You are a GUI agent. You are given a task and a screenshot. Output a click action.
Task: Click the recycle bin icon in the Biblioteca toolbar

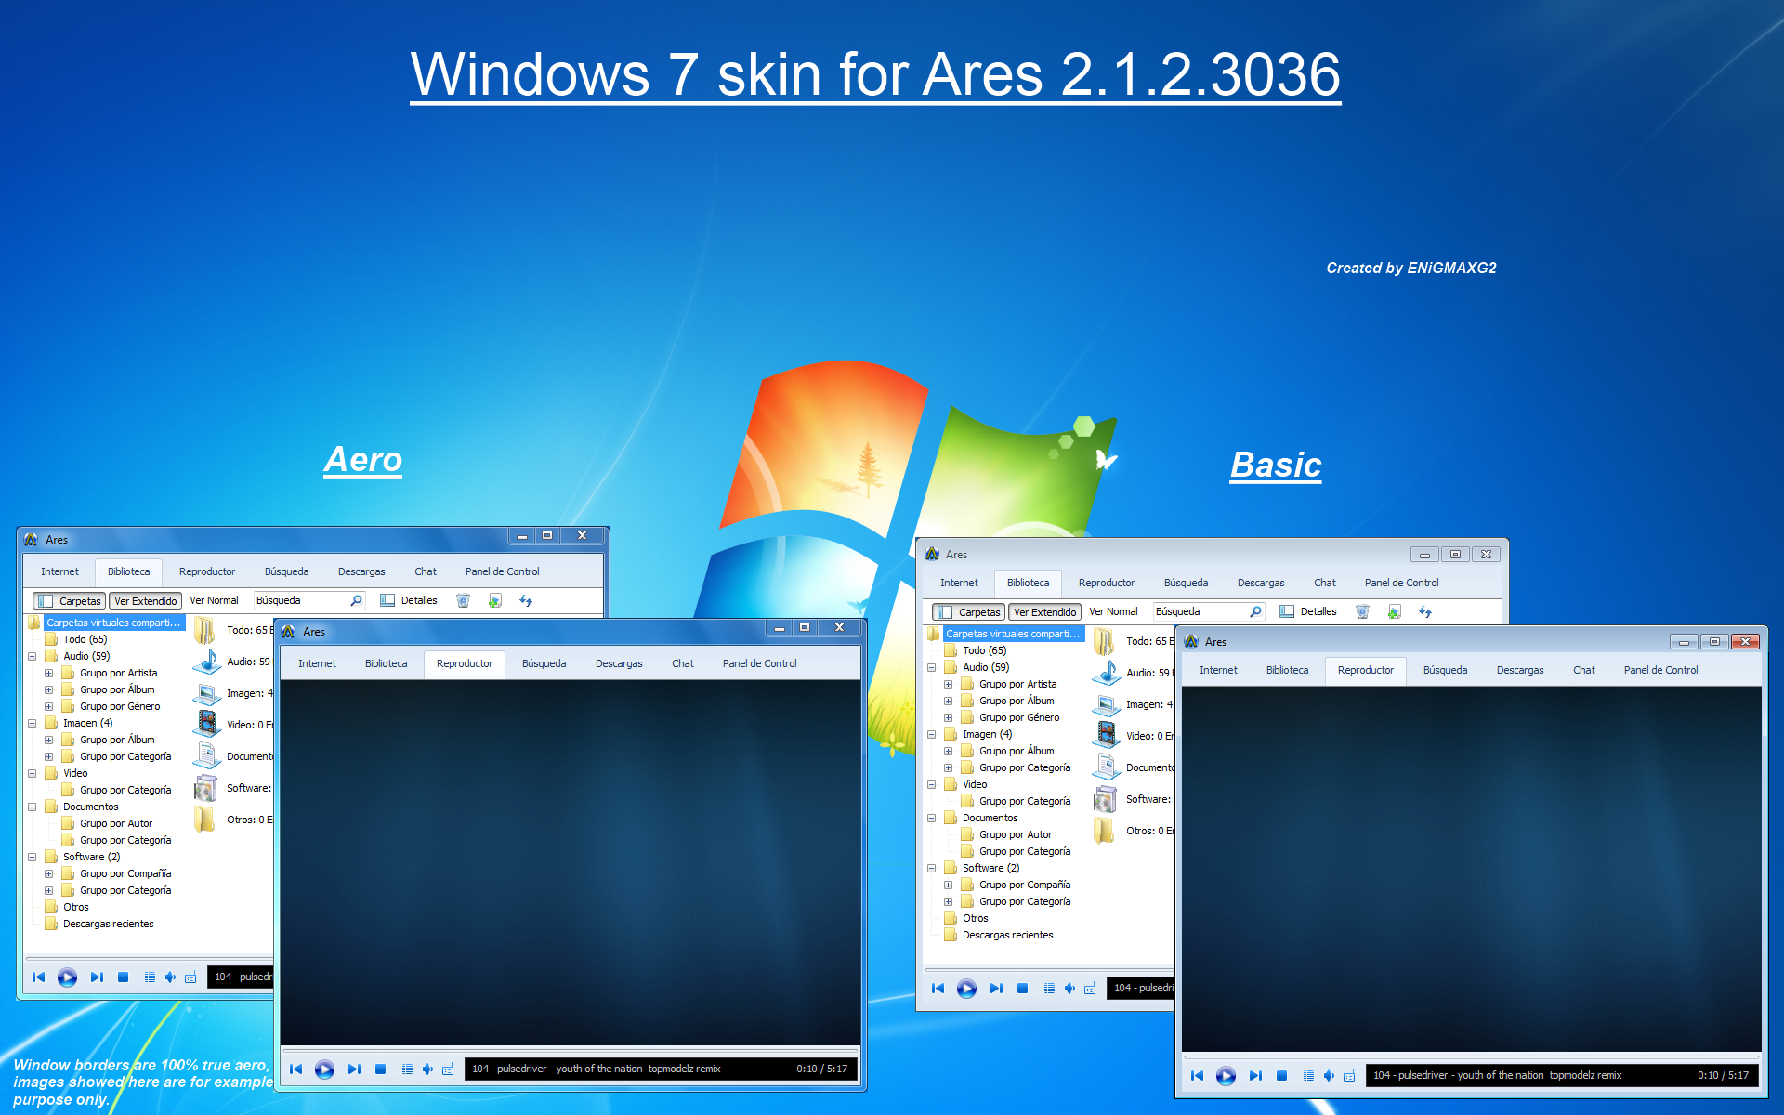click(463, 600)
